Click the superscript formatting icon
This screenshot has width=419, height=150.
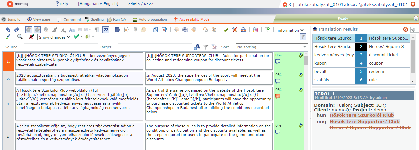click(55, 30)
